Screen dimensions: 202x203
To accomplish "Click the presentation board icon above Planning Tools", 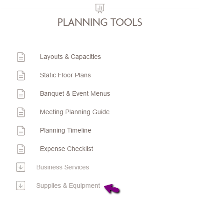I will [100, 8].
